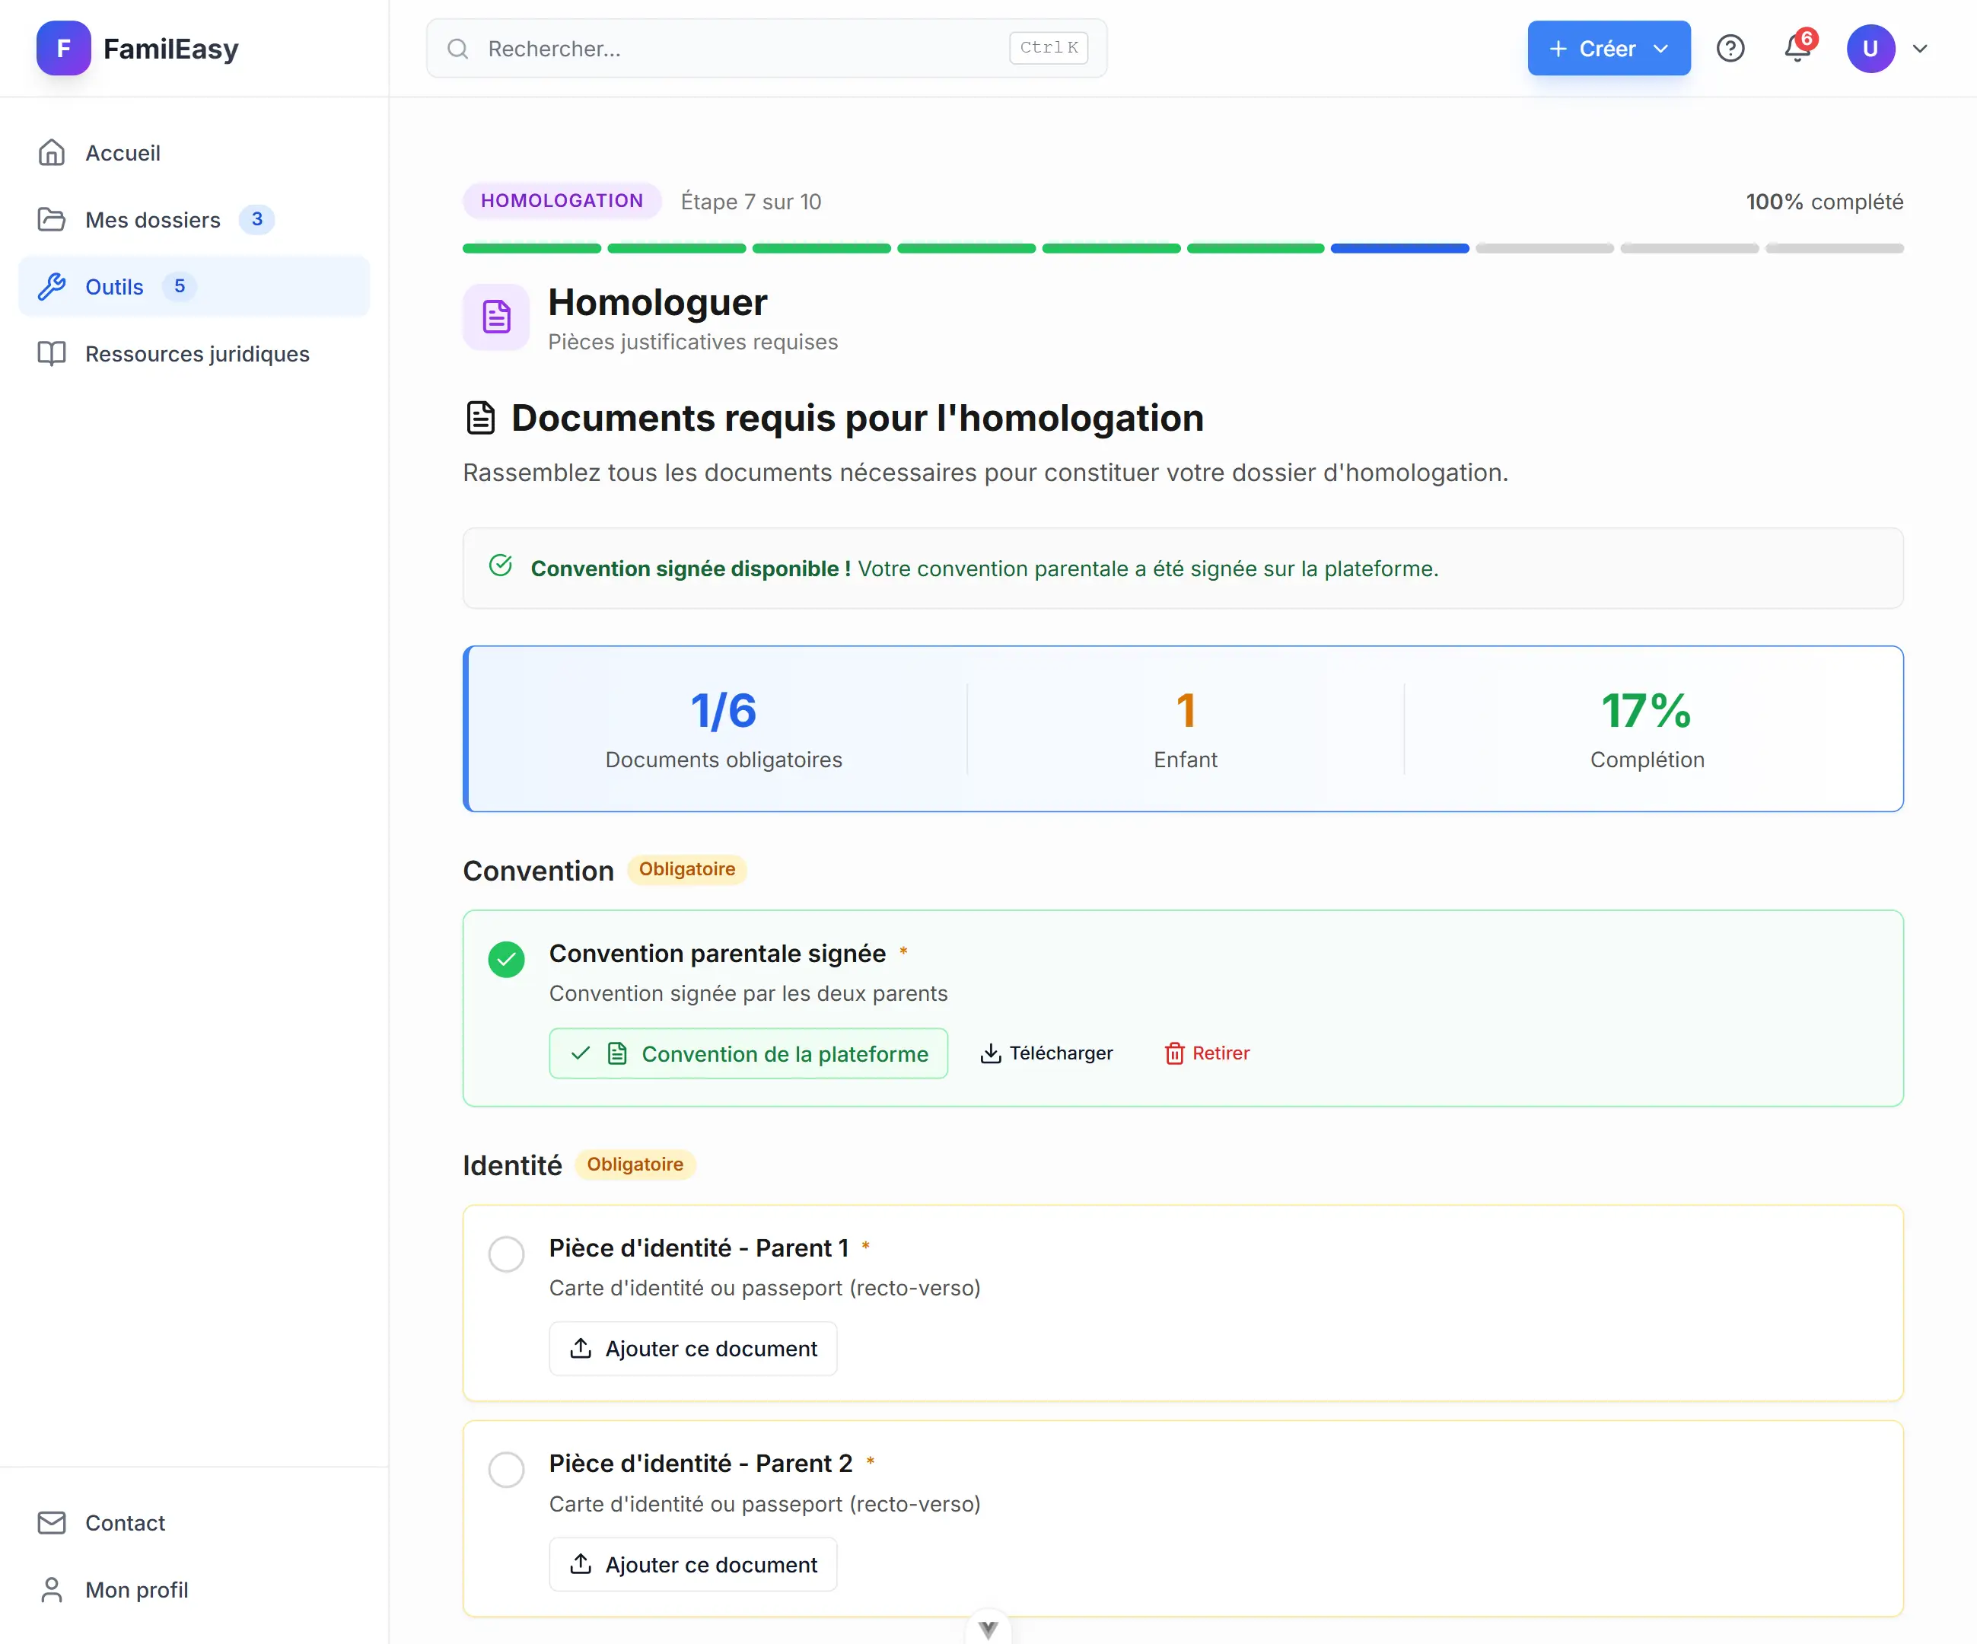This screenshot has height=1644, width=1977.
Task: Click the Obligatoire badge next to Identité
Action: tap(635, 1164)
